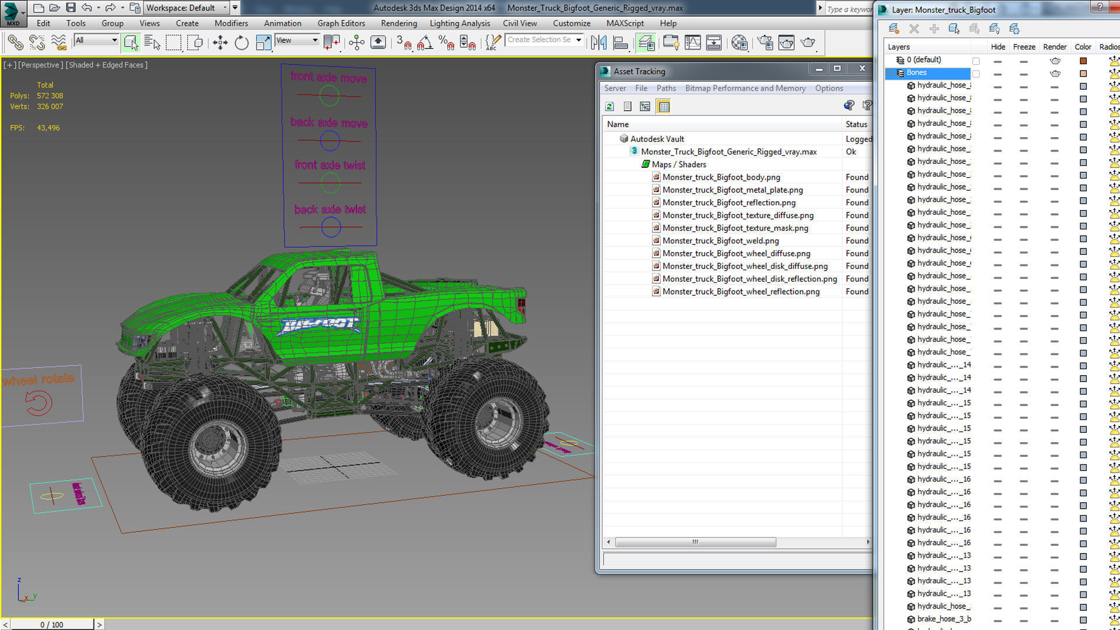The image size is (1120, 630).
Task: Open Select by Name list
Action: tap(152, 42)
